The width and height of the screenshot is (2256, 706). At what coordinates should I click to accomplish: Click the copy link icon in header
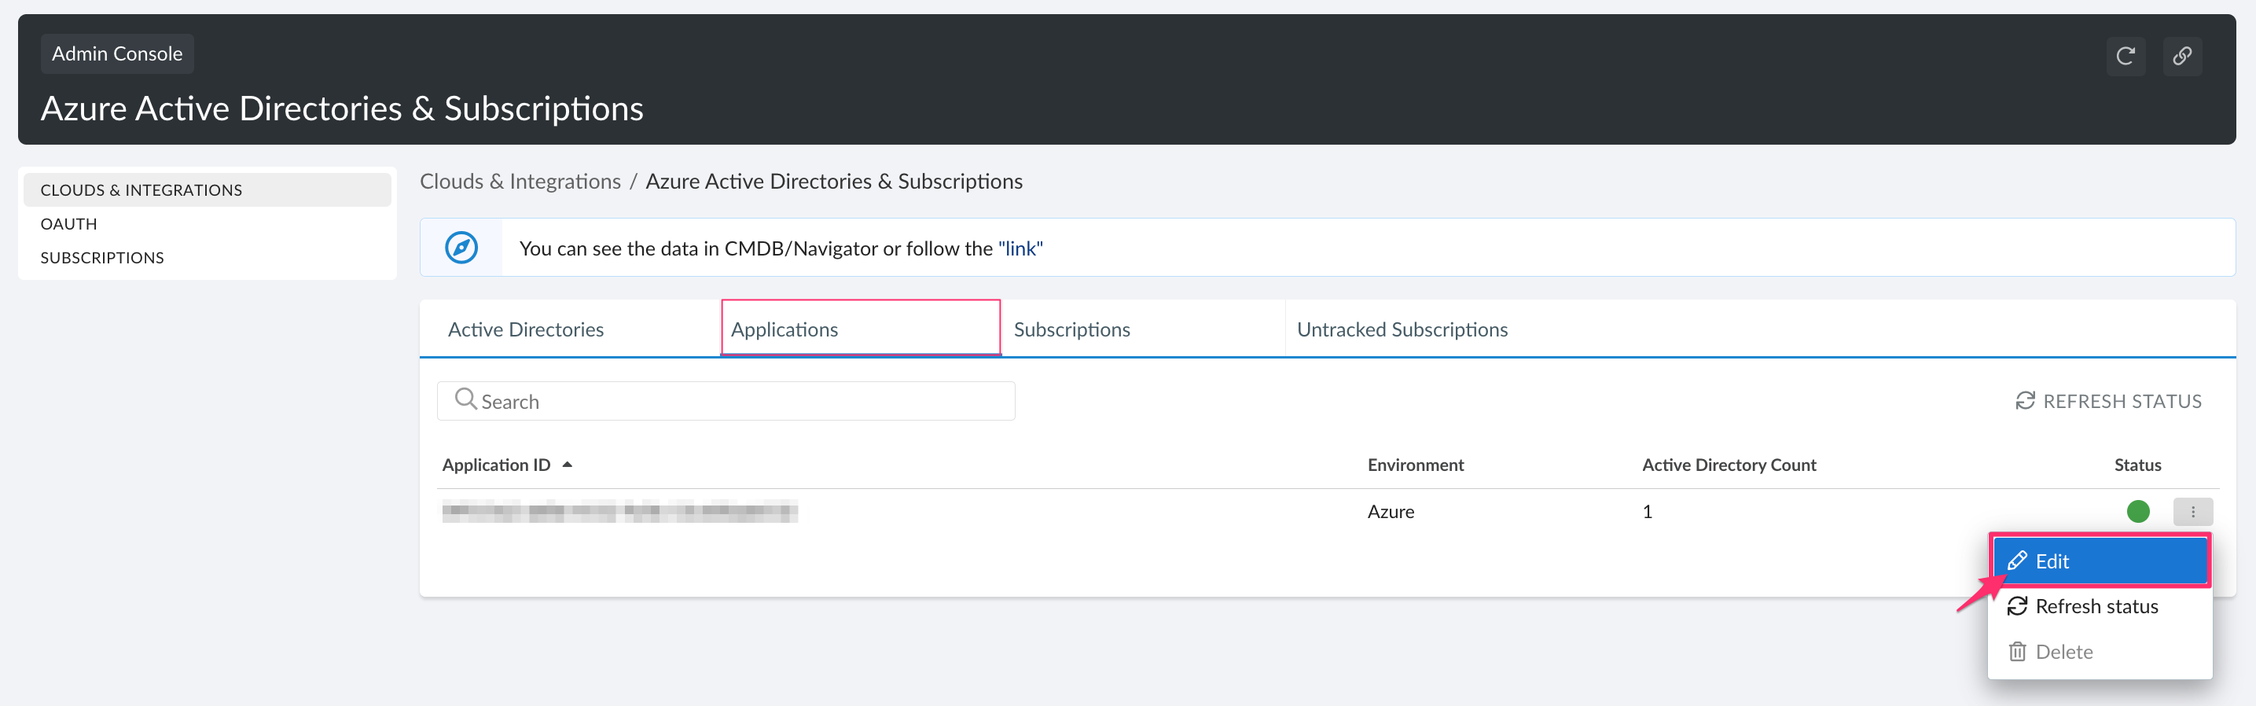[x=2181, y=56]
